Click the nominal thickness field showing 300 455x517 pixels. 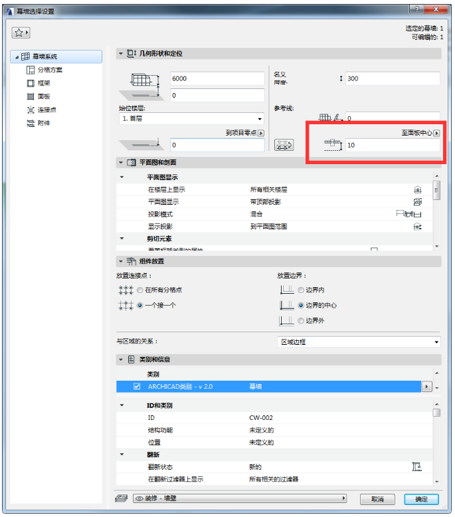coord(393,78)
